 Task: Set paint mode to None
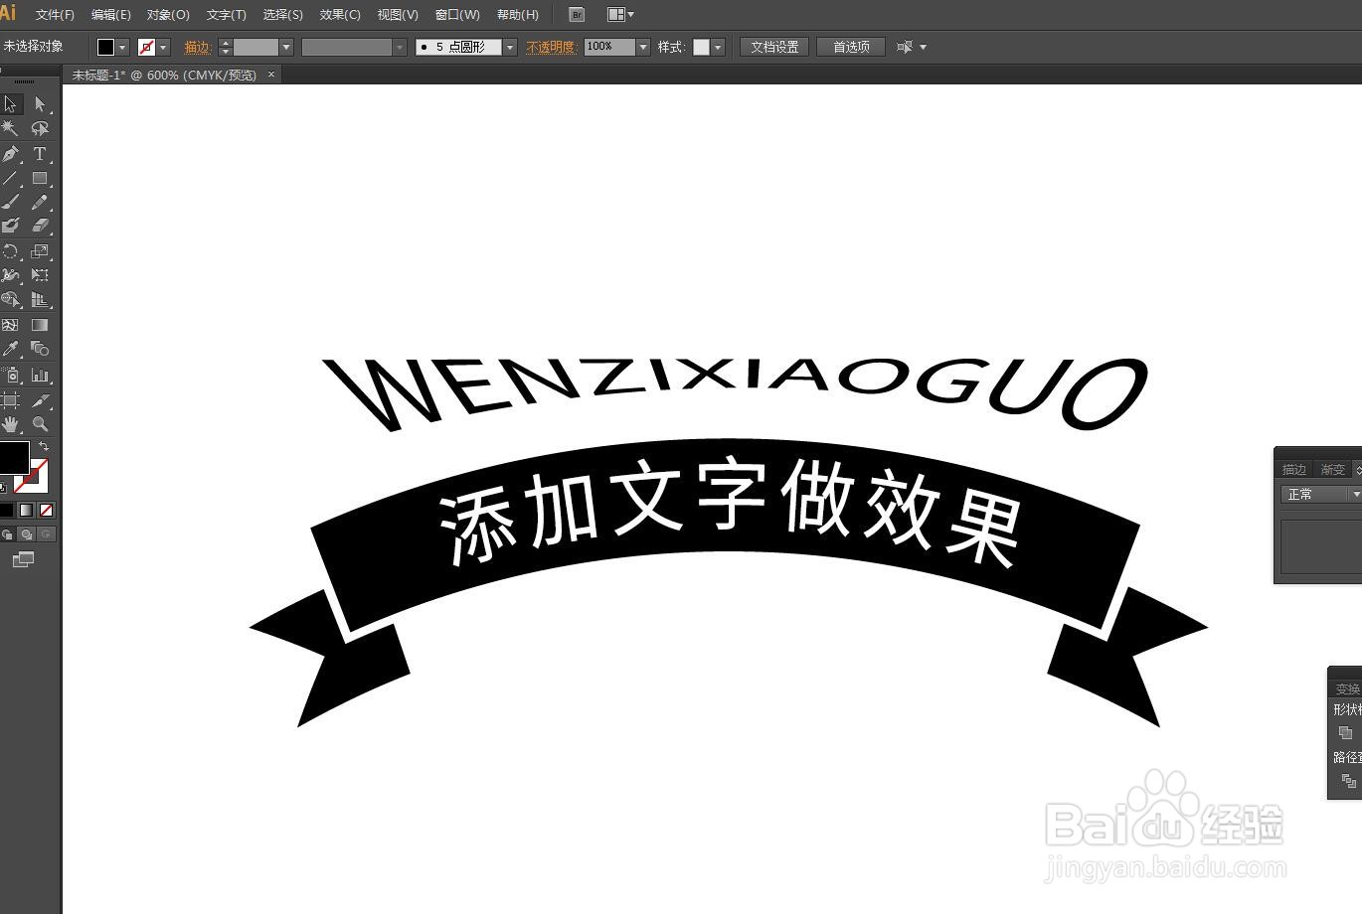(x=46, y=510)
